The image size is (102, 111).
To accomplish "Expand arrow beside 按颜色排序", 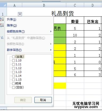I will click(x=51, y=31).
